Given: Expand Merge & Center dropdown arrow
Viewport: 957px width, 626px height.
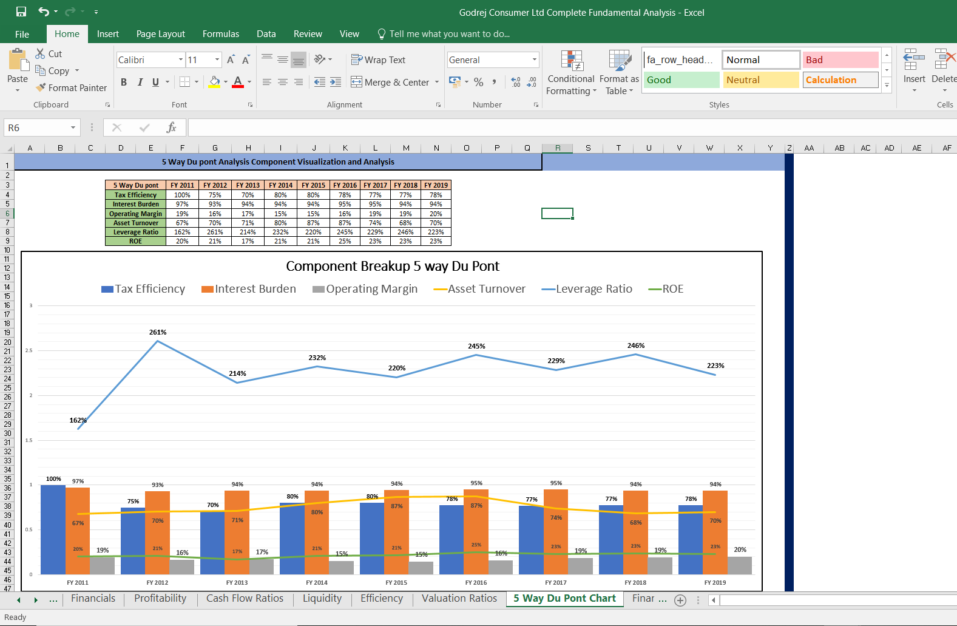Looking at the screenshot, I should click(x=437, y=82).
